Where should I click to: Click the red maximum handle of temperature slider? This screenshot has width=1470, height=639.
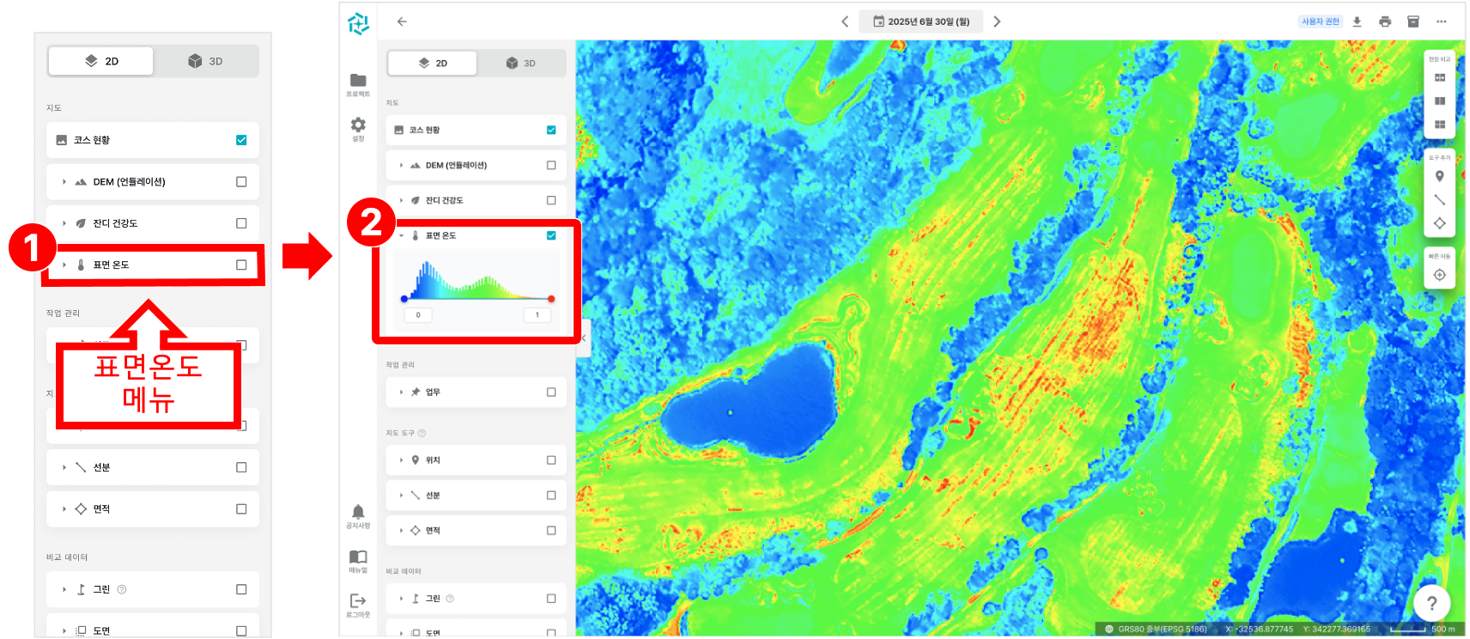[x=551, y=299]
